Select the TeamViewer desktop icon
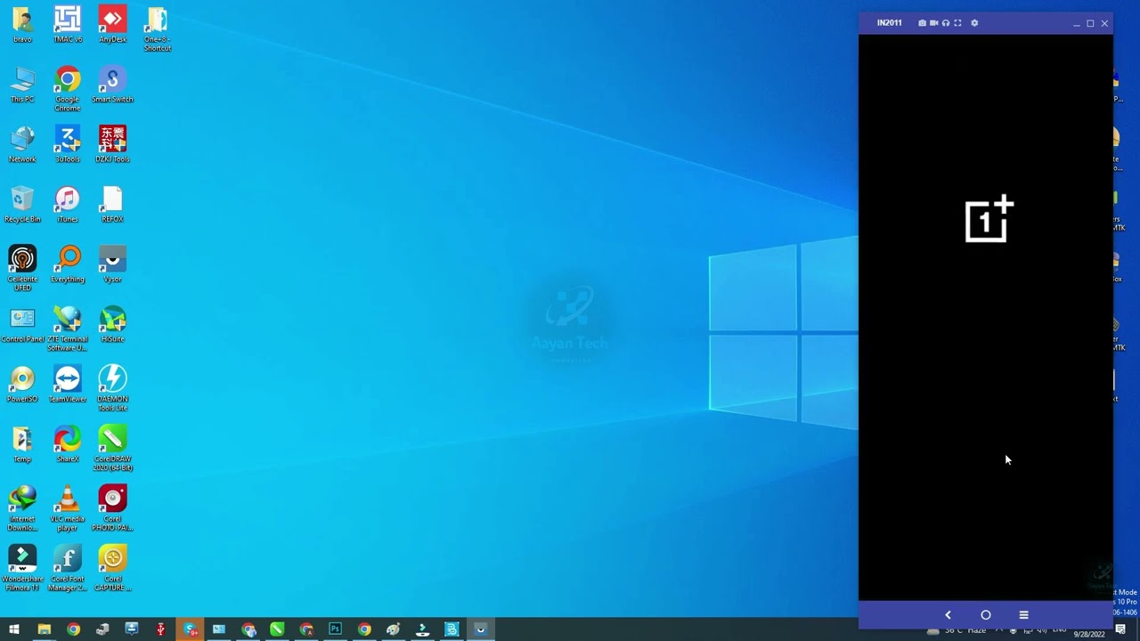 pyautogui.click(x=68, y=385)
